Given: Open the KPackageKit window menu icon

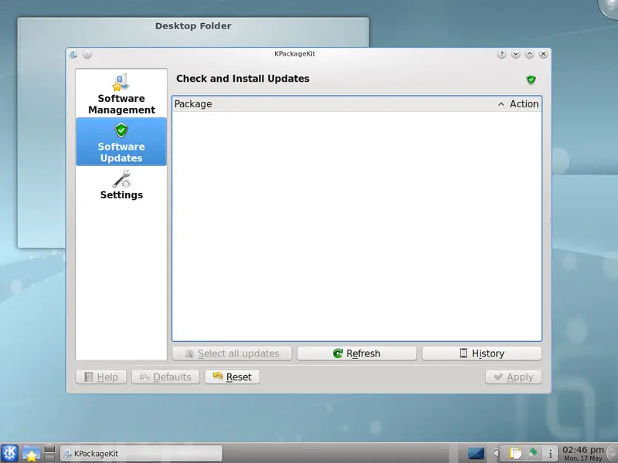Looking at the screenshot, I should click(x=73, y=54).
